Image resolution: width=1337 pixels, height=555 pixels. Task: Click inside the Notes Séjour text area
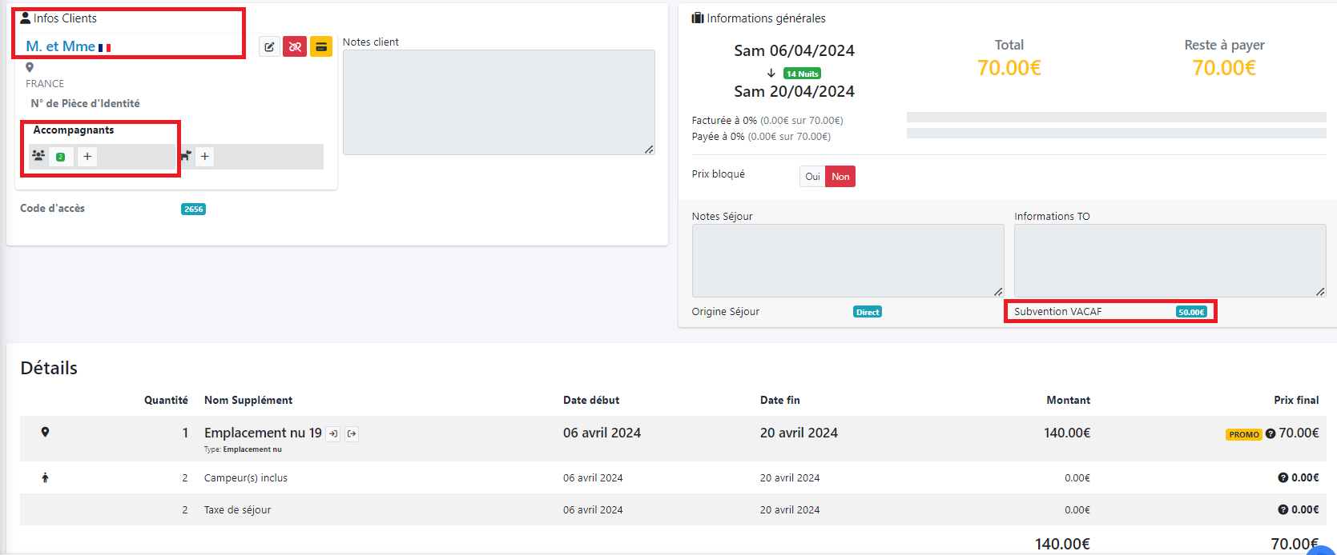(848, 261)
